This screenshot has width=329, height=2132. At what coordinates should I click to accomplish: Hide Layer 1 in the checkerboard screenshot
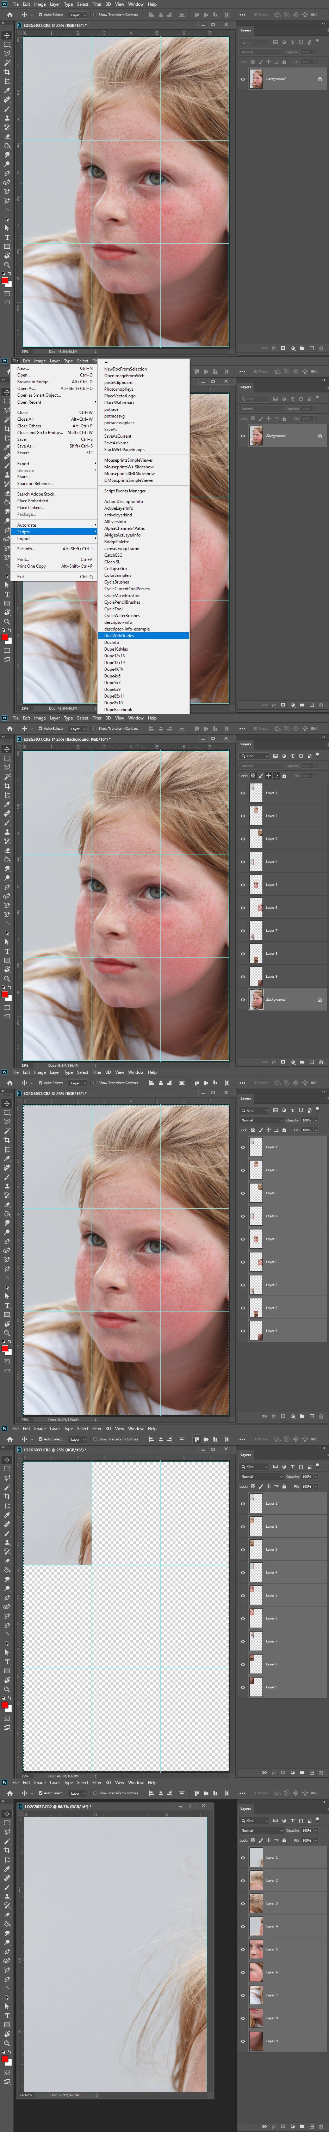click(242, 1504)
